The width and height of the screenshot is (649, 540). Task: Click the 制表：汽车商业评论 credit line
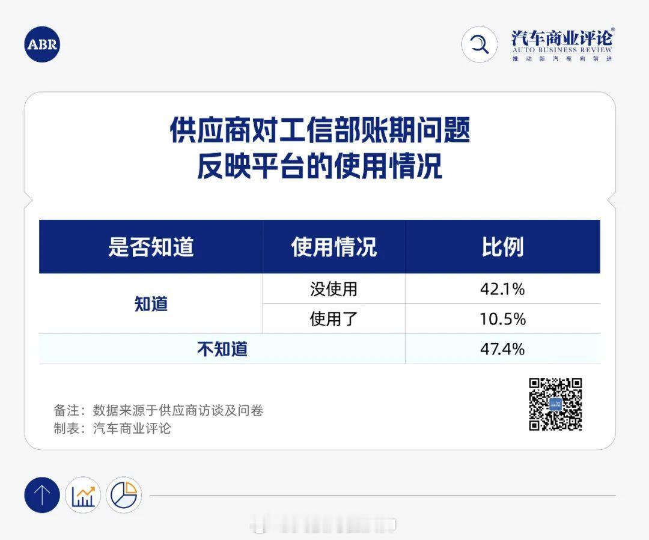[x=112, y=428]
